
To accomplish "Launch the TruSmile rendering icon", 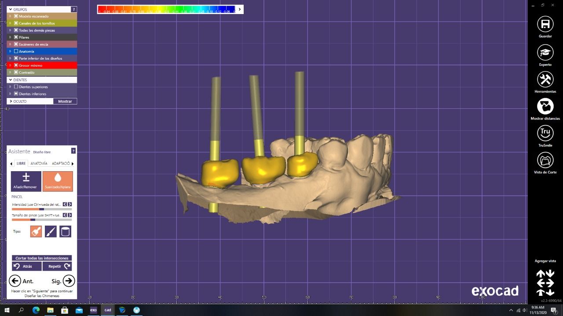I will tap(545, 133).
